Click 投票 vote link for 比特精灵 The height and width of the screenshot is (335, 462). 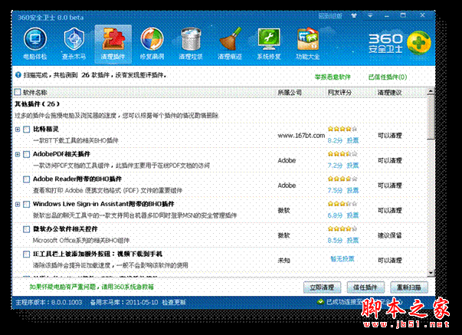(x=352, y=140)
